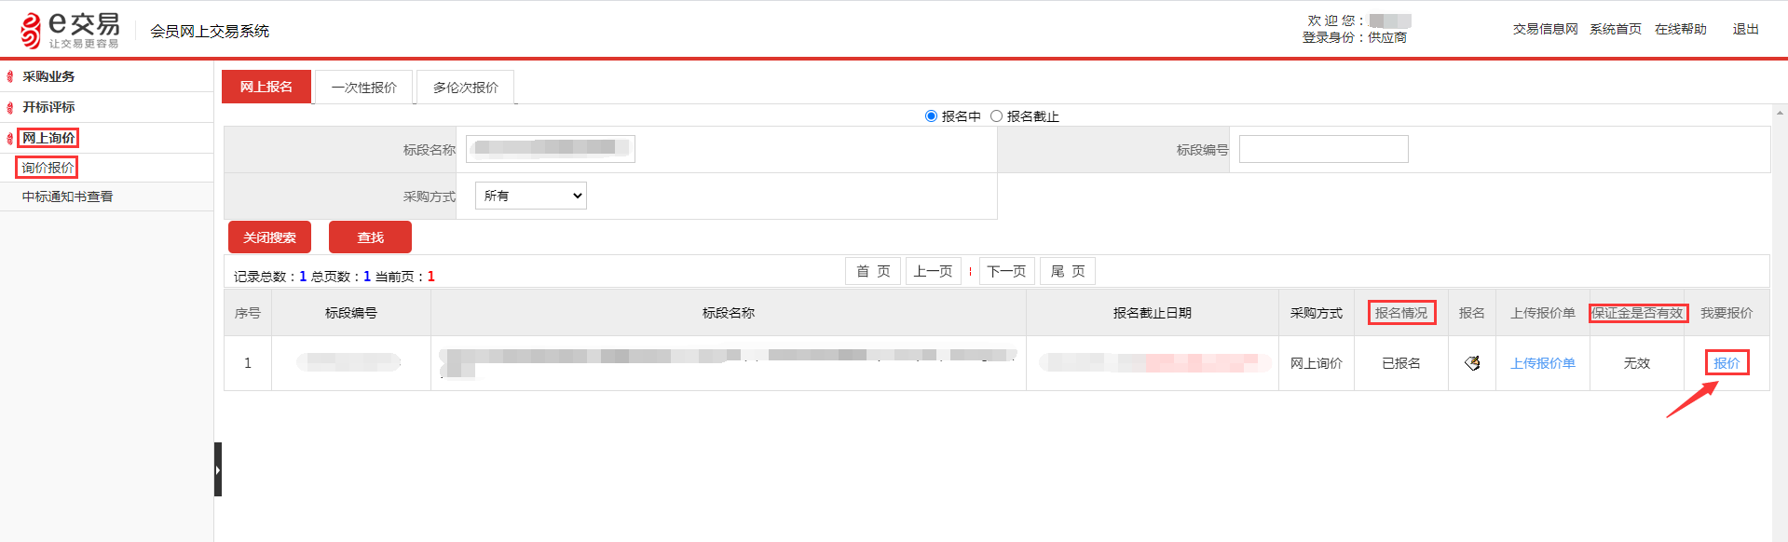Expand the collapsed side panel arrow handle
Viewport: 1788px width, 542px height.
[x=218, y=469]
